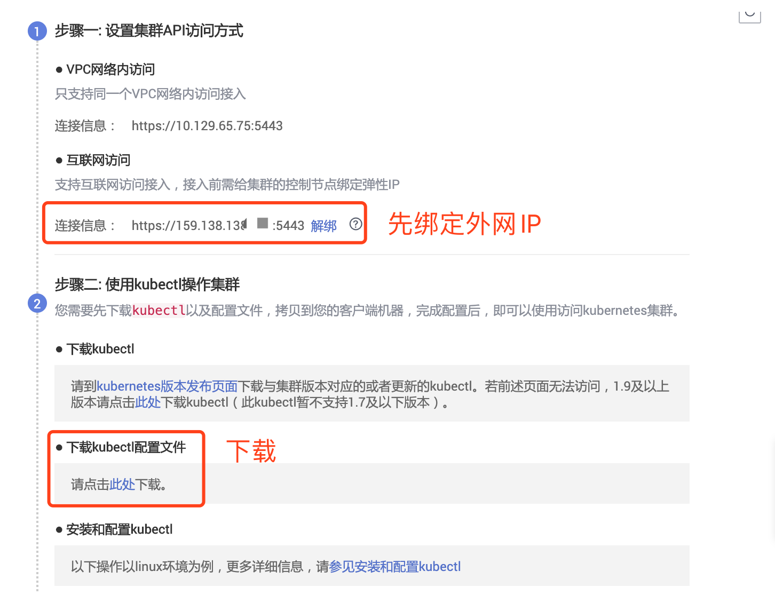Click the 下载kubectl配置文件 heading
This screenshot has width=775, height=603.
click(x=126, y=447)
